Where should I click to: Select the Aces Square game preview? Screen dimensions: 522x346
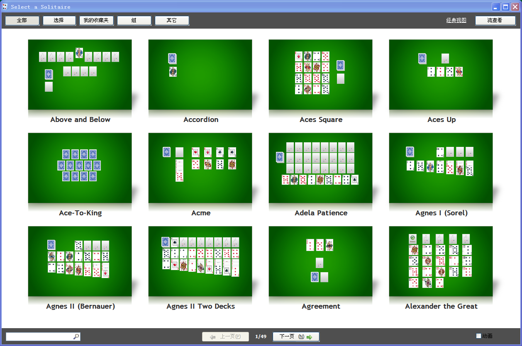[320, 75]
